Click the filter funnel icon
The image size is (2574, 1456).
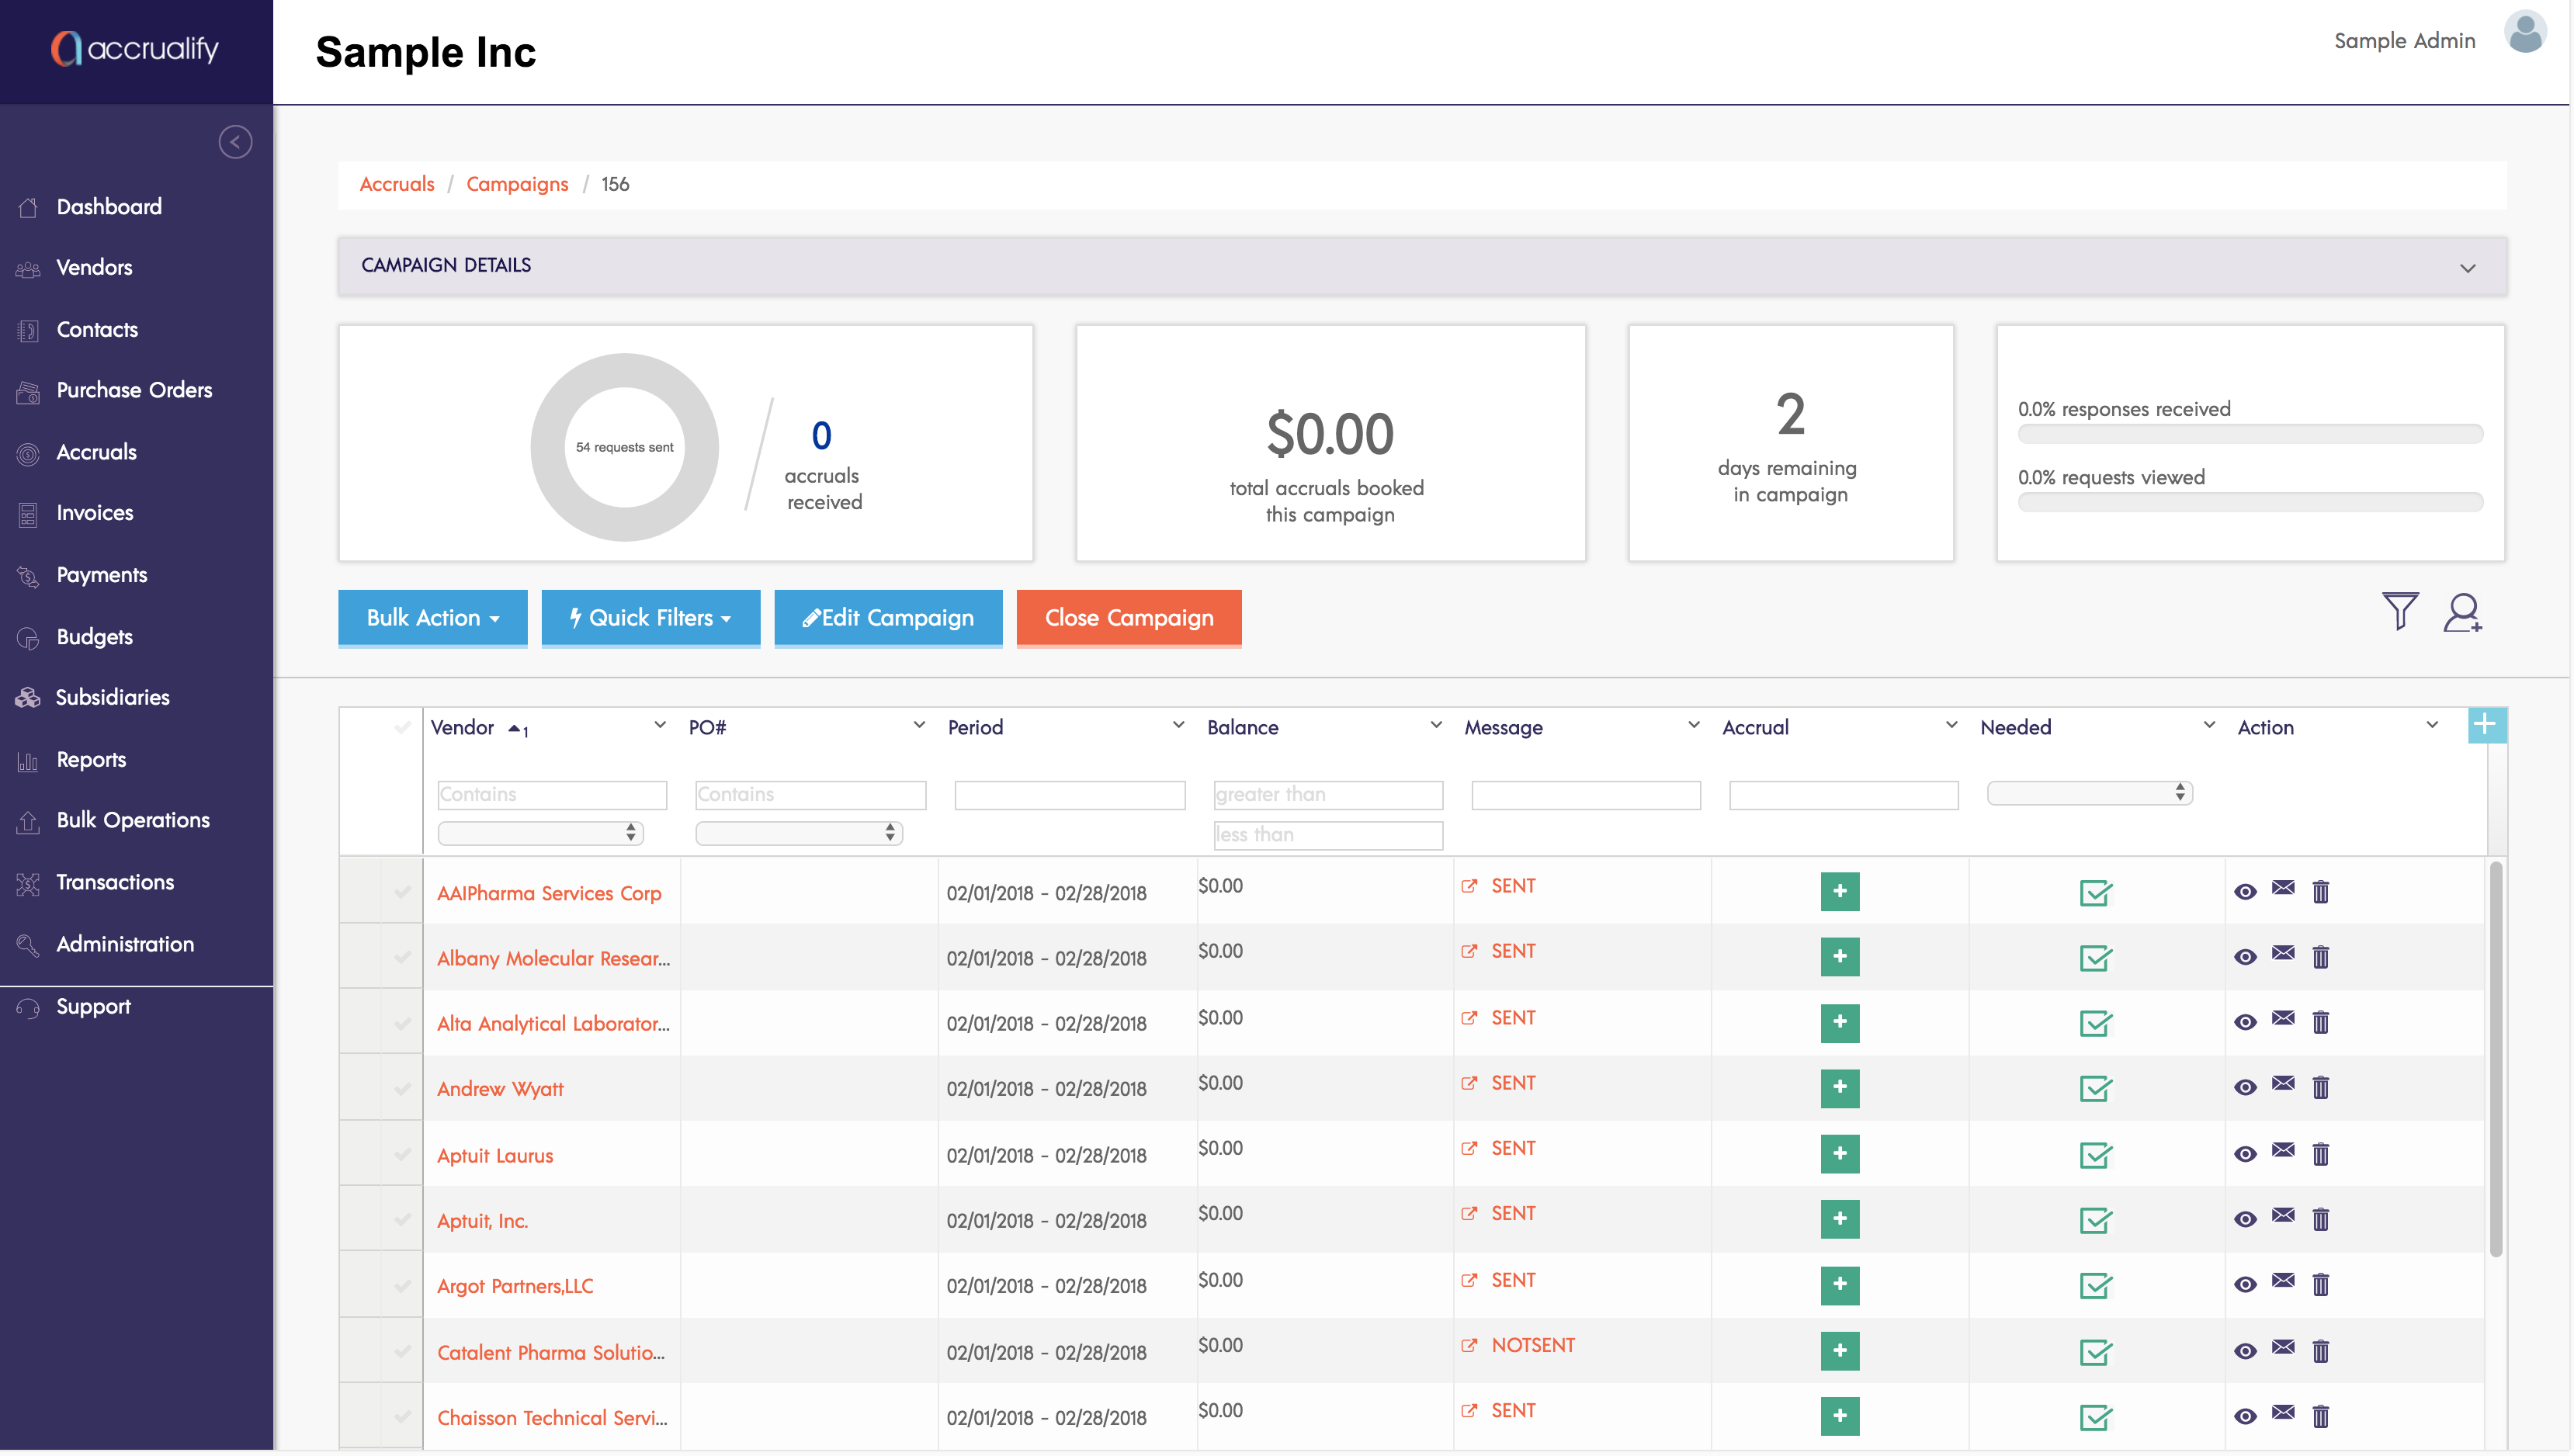coord(2399,611)
